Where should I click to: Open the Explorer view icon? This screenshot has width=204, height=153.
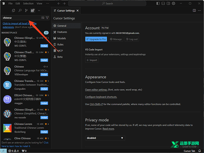14,11
